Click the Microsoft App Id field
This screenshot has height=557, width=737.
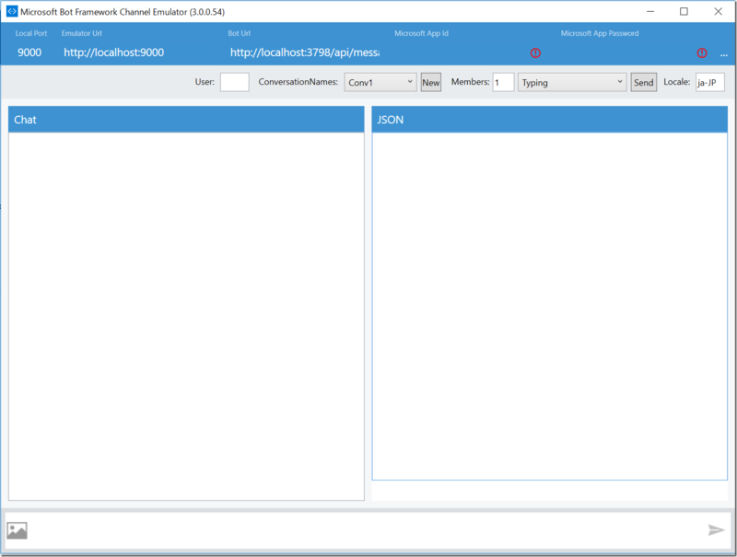(461, 52)
